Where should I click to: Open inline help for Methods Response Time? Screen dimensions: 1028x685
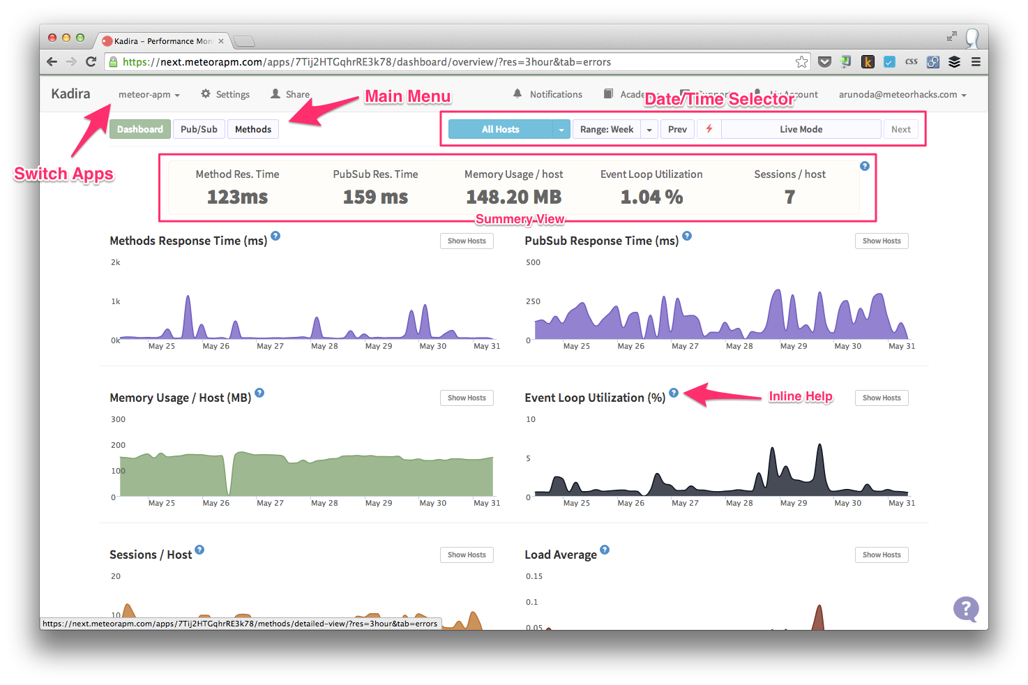tap(275, 236)
